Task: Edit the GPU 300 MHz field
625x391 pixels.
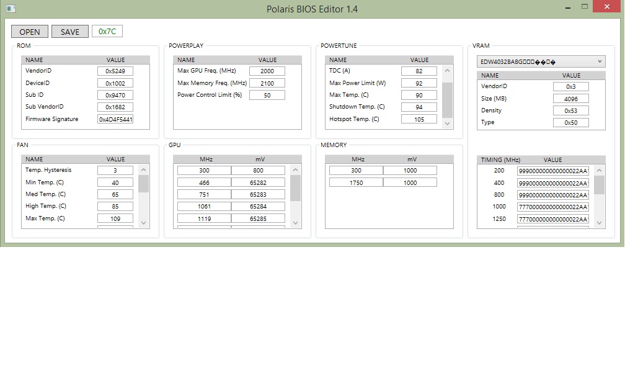Action: click(204, 170)
